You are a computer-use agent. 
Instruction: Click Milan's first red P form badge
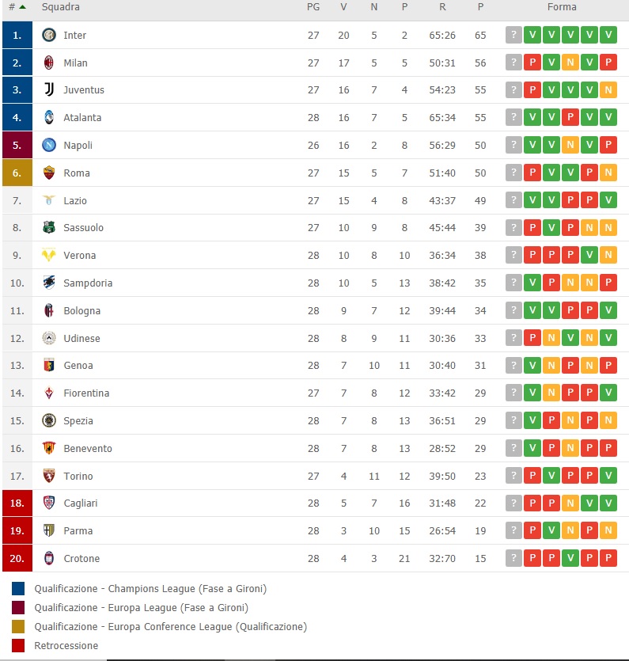tap(532, 63)
